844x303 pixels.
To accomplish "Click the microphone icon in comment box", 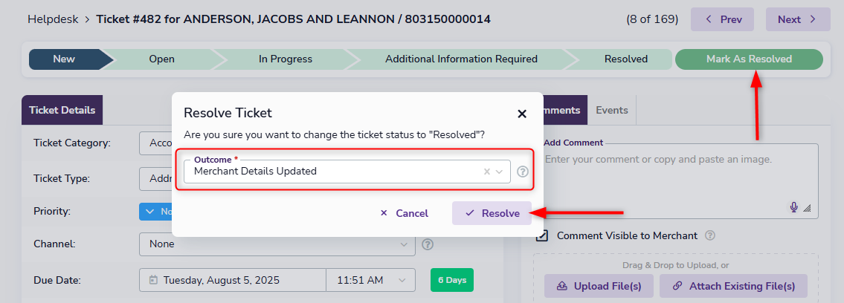I will point(794,207).
